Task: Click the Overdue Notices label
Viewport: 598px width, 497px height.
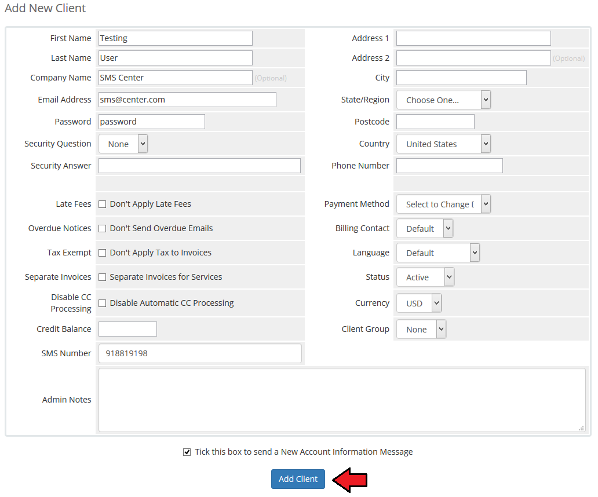Action: click(60, 229)
